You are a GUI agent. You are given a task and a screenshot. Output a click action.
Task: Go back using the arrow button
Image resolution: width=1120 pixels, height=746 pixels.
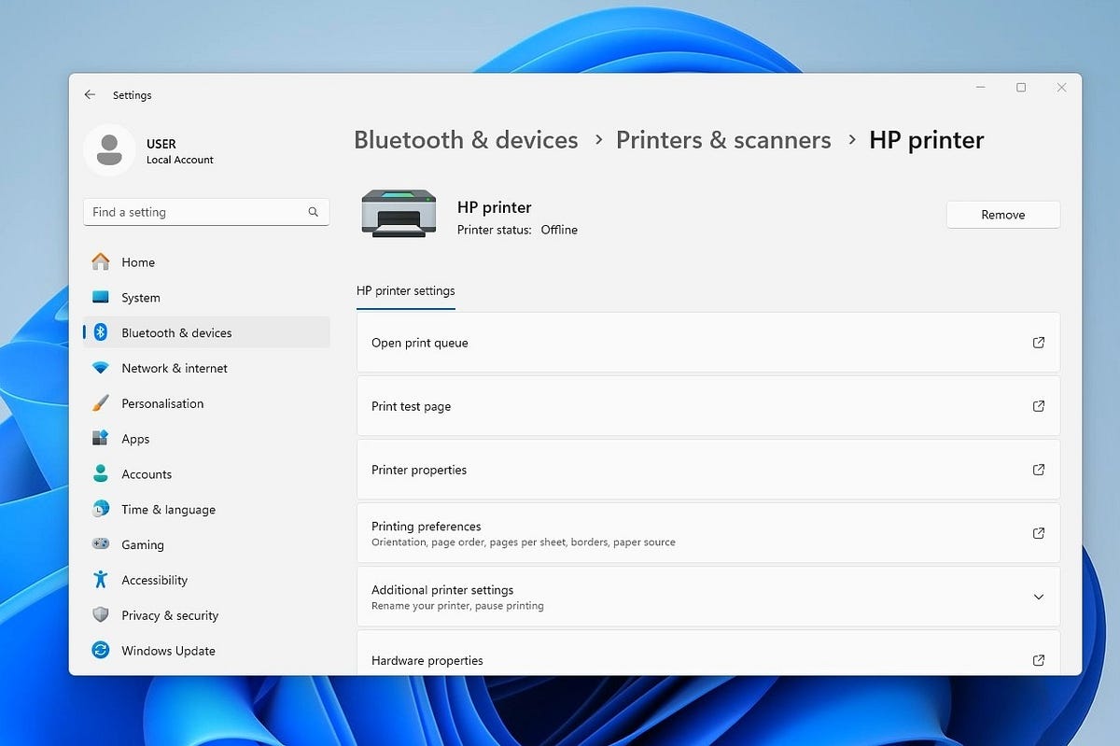90,95
